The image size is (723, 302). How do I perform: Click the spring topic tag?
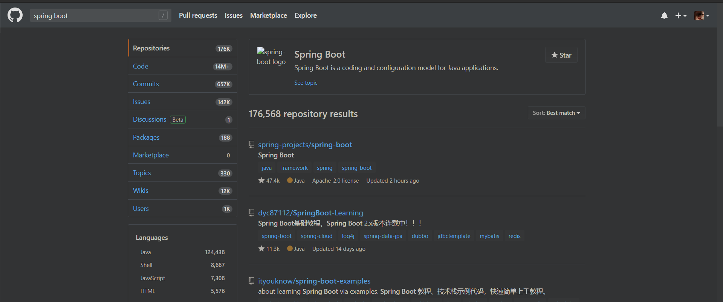325,168
